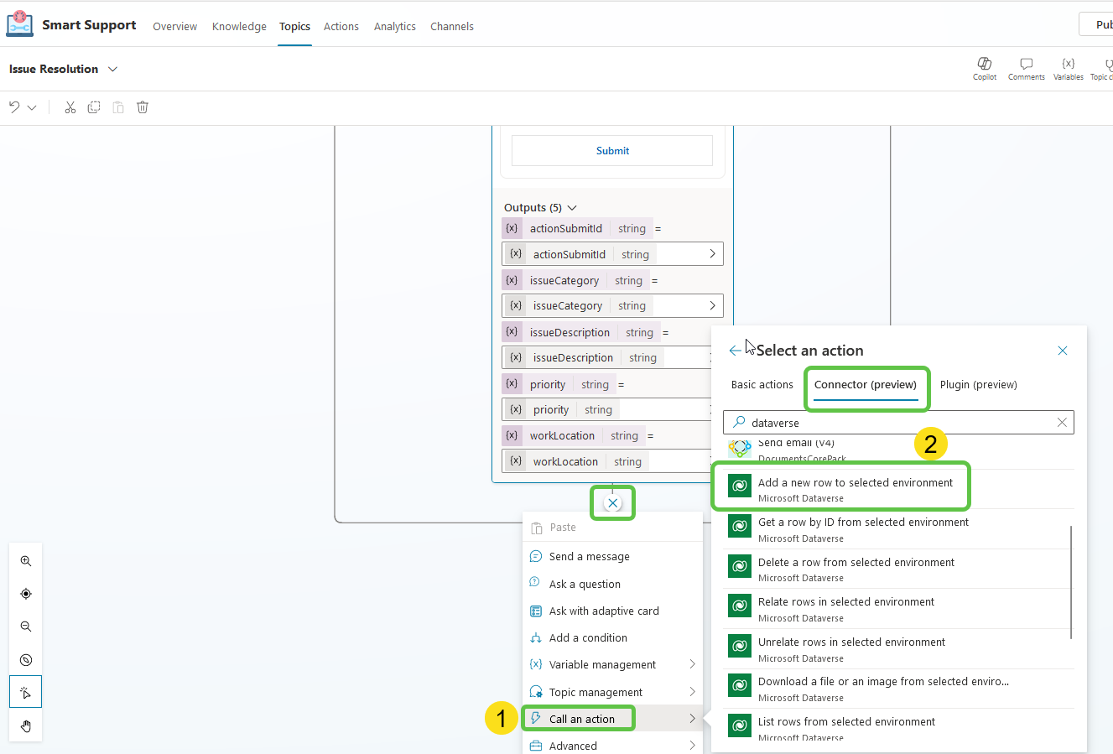Open the Copilot panel icon
1113x754 pixels.
984,67
